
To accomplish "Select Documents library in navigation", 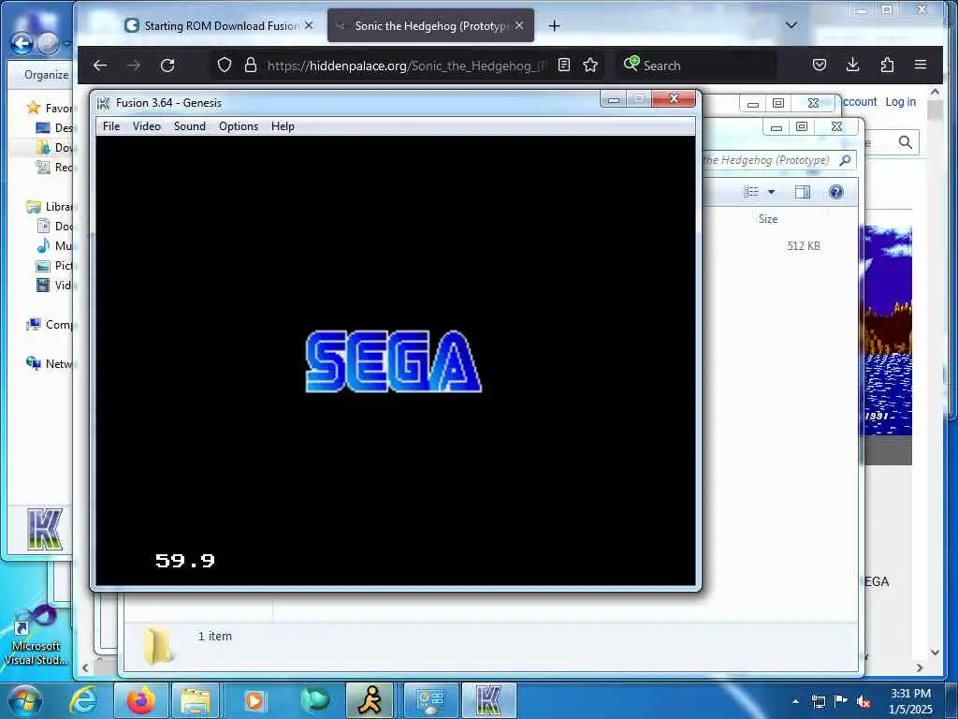I will 55,227.
